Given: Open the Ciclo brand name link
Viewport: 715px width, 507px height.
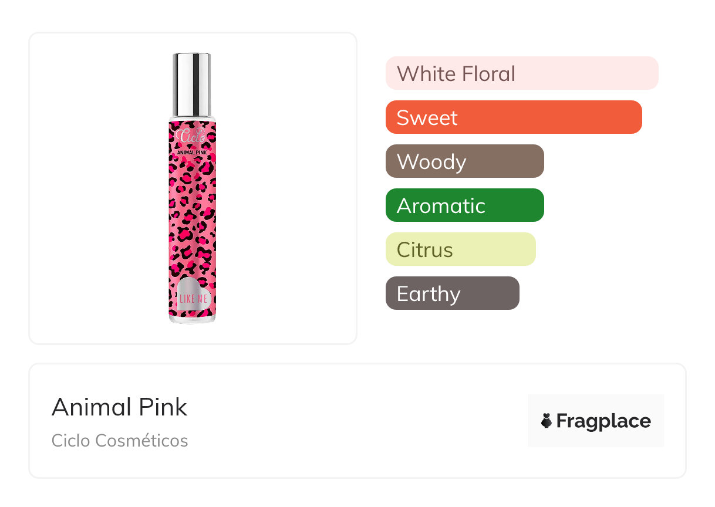Looking at the screenshot, I should click(x=71, y=441).
